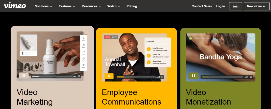Open the Watch menu
271x109 pixels.
114,6
